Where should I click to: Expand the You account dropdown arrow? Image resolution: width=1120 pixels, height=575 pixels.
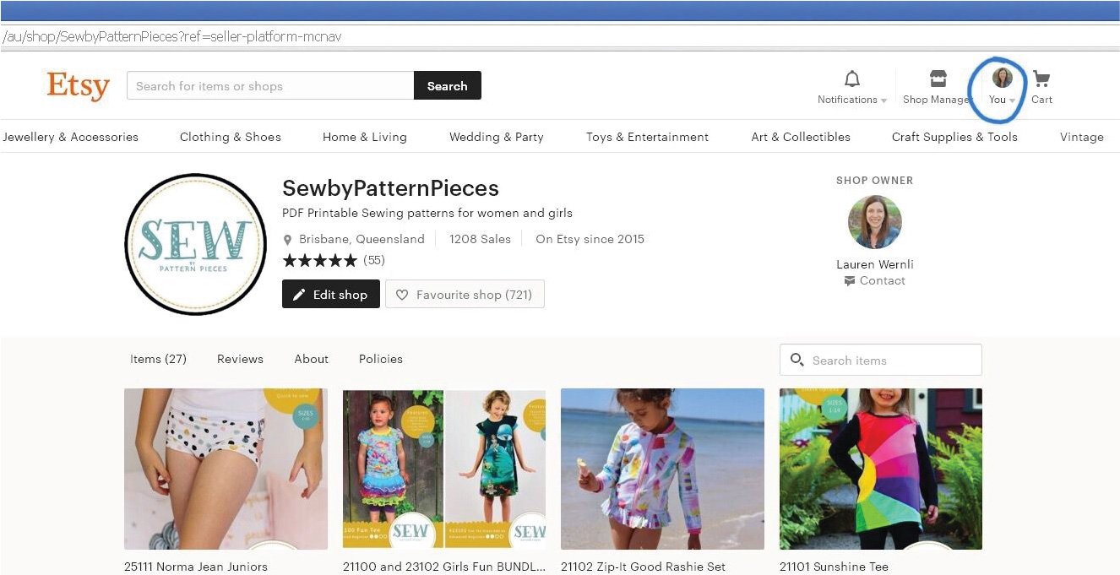[x=1013, y=100]
